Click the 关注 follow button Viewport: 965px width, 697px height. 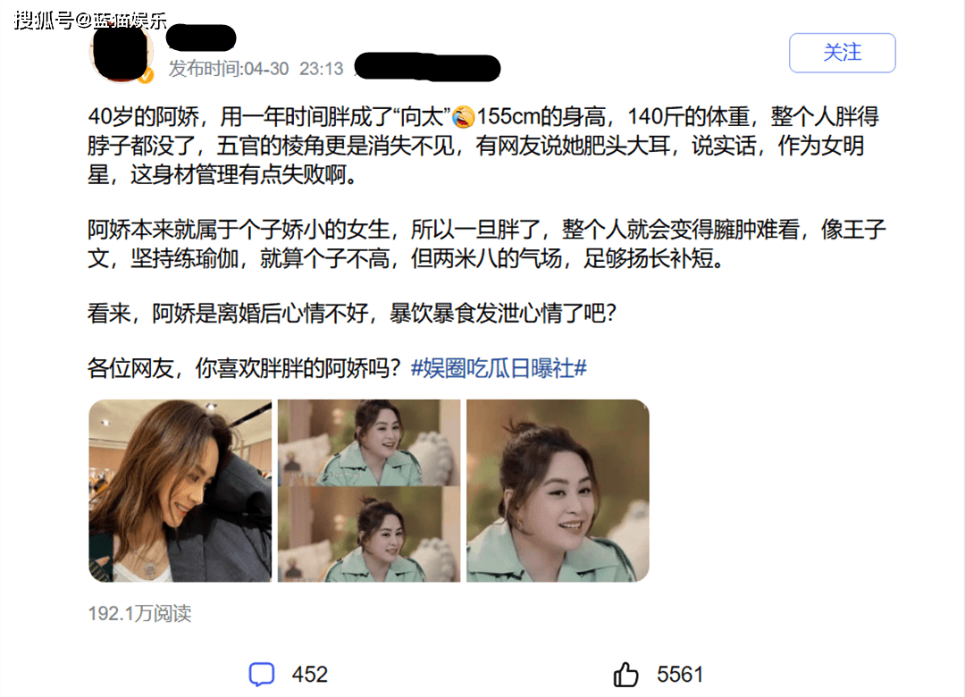click(x=842, y=53)
